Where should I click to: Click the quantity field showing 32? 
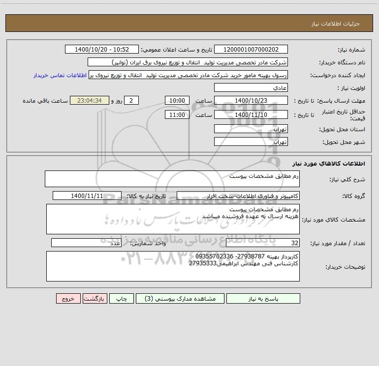263,243
